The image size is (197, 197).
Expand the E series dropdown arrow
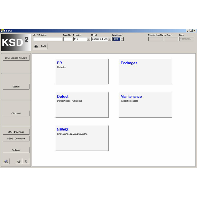88,39
